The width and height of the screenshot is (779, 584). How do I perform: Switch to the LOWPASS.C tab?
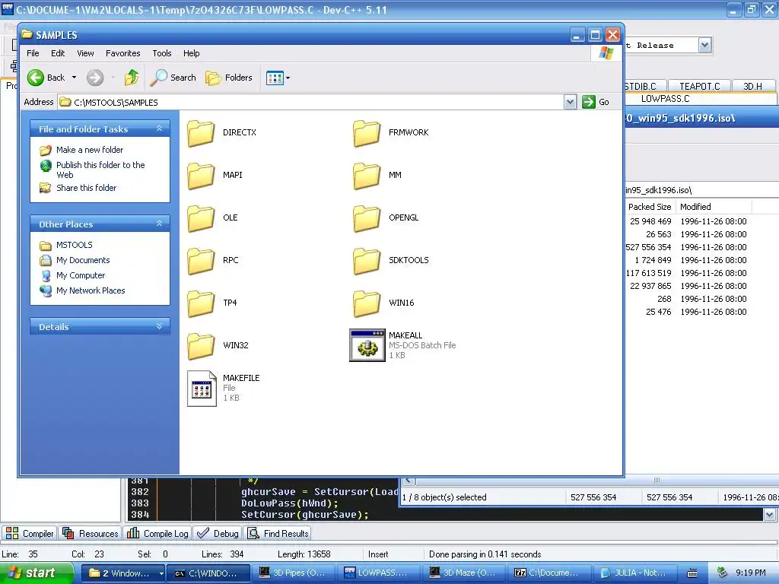pyautogui.click(x=665, y=98)
